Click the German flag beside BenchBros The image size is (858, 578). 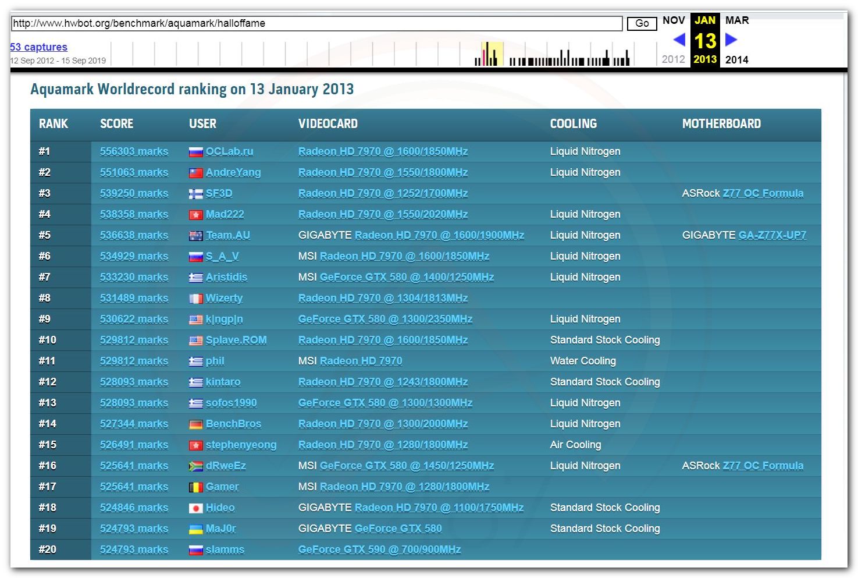[195, 424]
